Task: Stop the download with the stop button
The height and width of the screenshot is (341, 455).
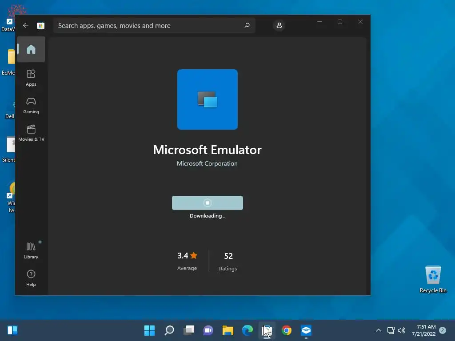Action: pos(208,202)
